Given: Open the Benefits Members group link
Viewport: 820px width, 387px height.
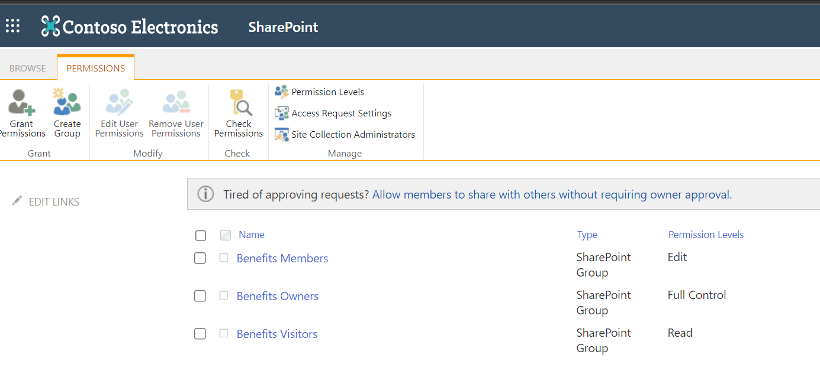Looking at the screenshot, I should click(x=282, y=258).
